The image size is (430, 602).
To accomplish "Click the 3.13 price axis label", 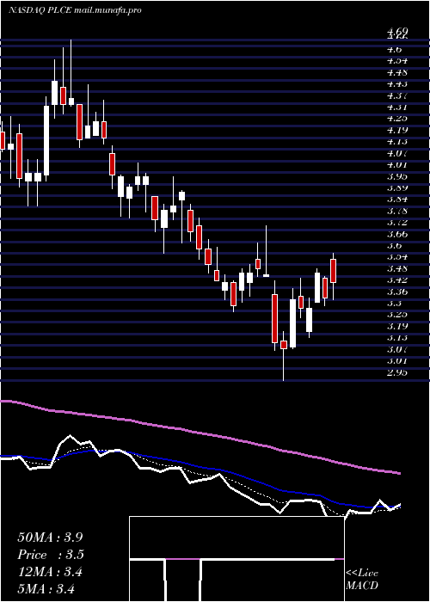I will 397,337.
